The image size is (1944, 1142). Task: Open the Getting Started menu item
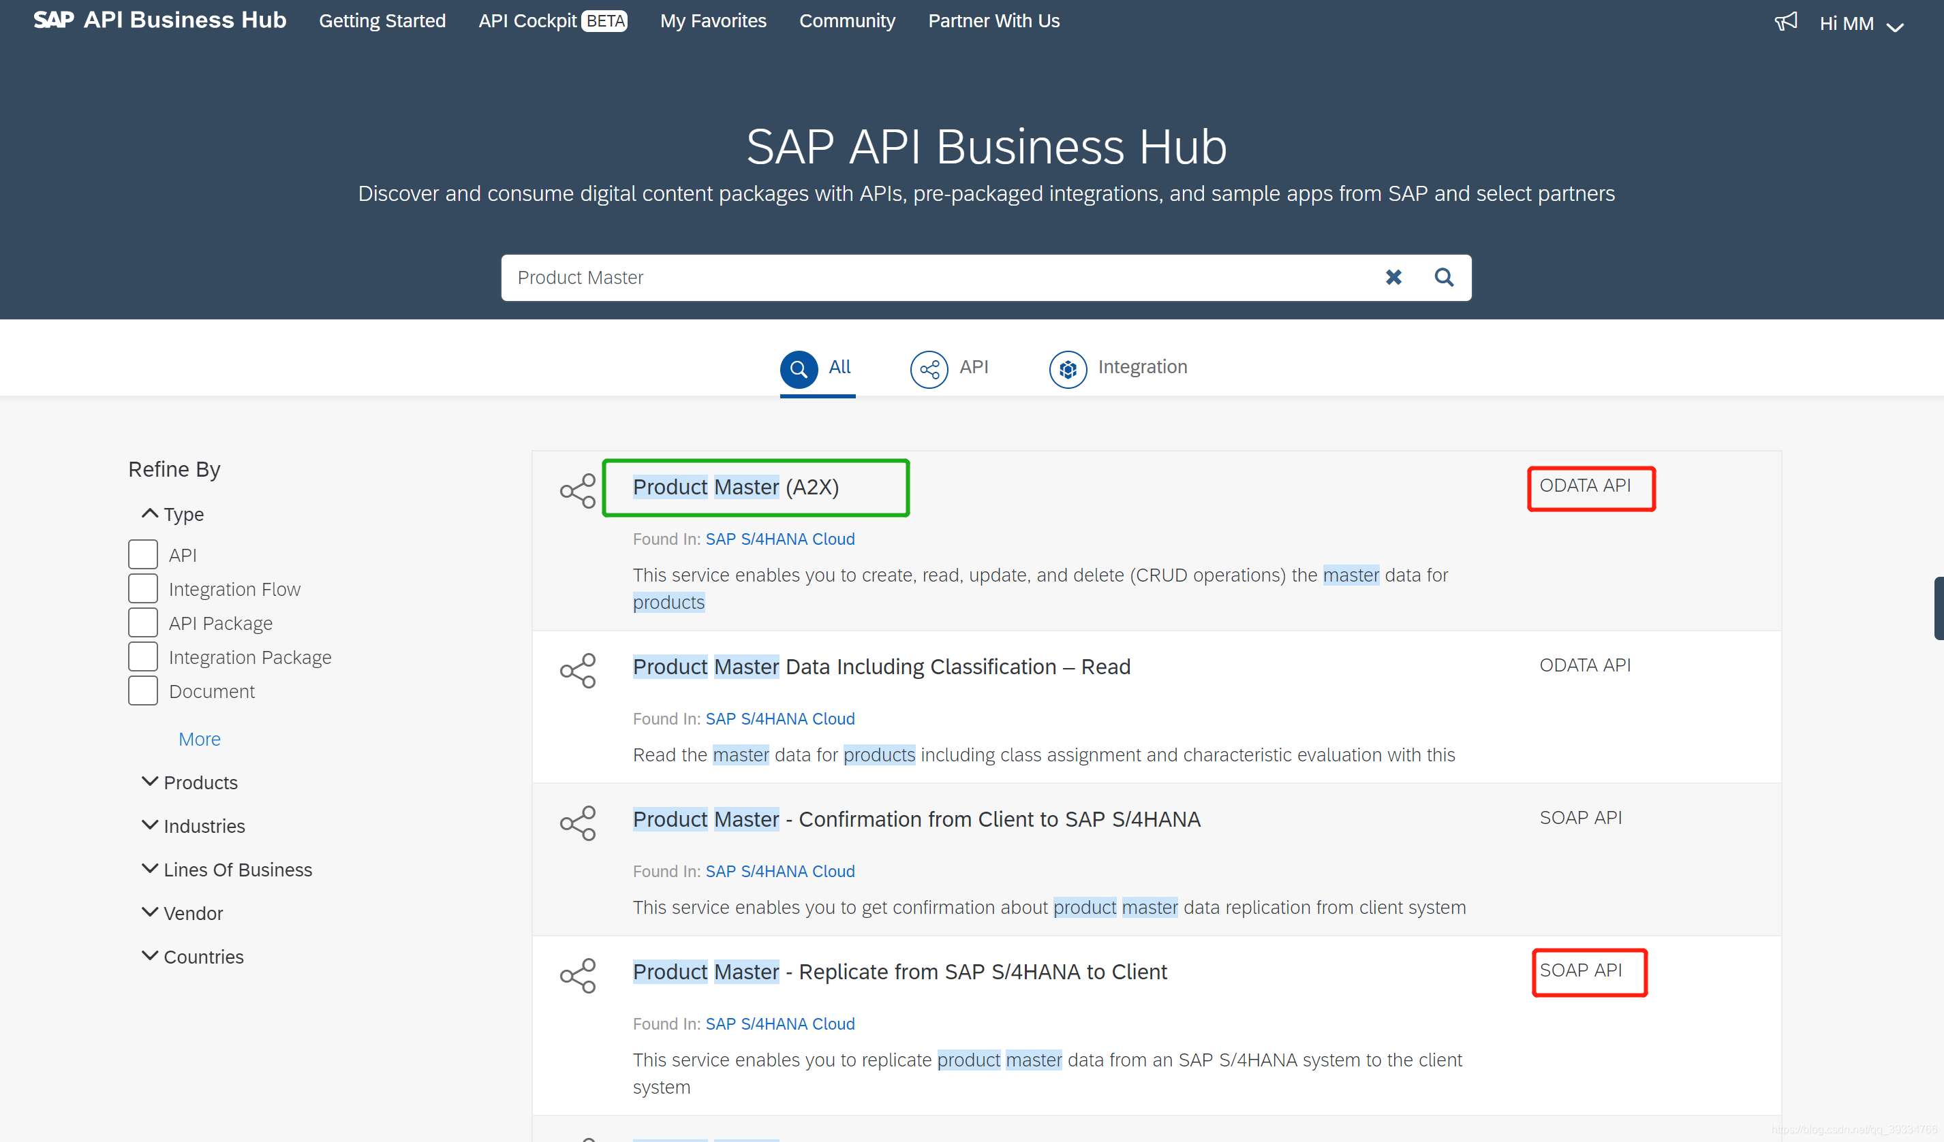(x=382, y=21)
